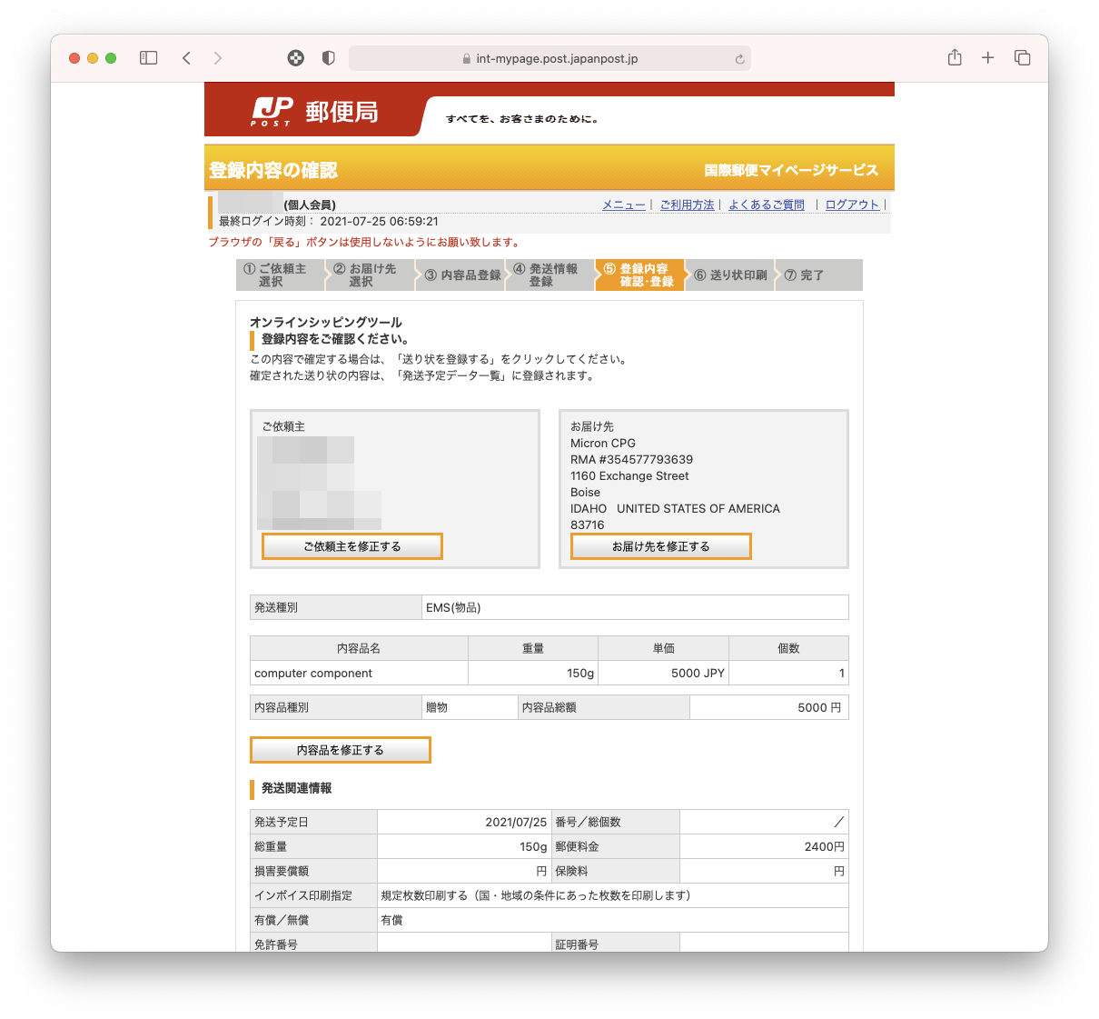
Task: Click お届け先を修正する button
Action: coord(661,546)
